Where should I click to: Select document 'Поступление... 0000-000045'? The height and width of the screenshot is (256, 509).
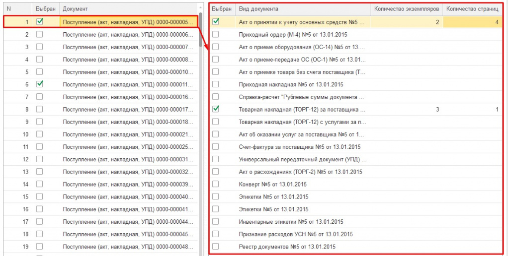click(x=128, y=234)
